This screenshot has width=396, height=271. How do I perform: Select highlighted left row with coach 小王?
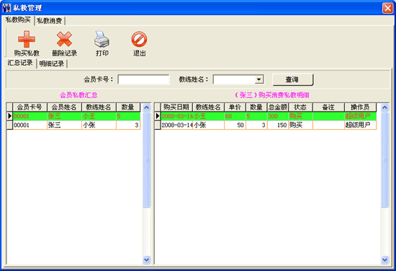pos(73,116)
